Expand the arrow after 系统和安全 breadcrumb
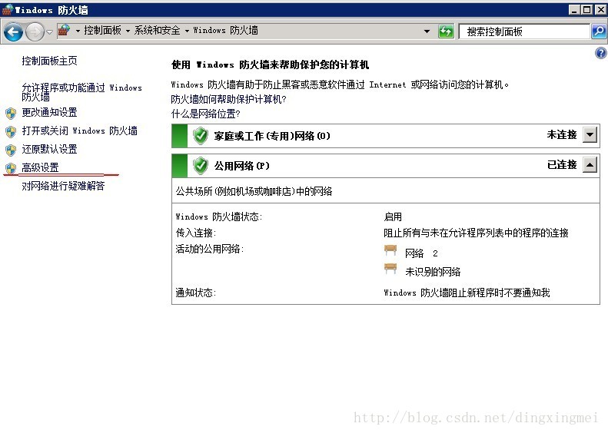Viewport: 608px width, 433px height. [x=187, y=31]
